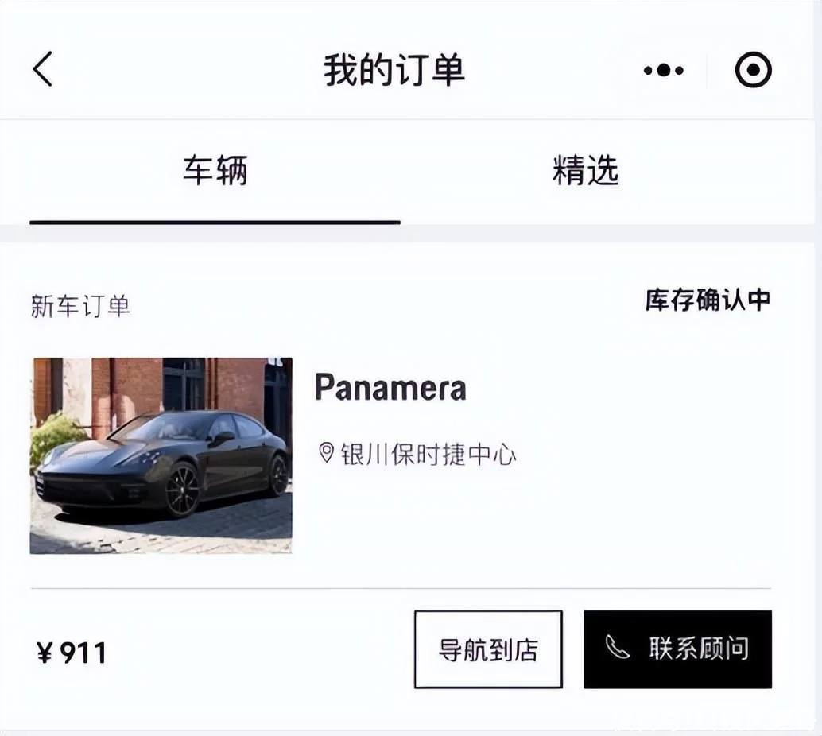The image size is (822, 736).
Task: Click the divider line above the price row
Action: 401,588
